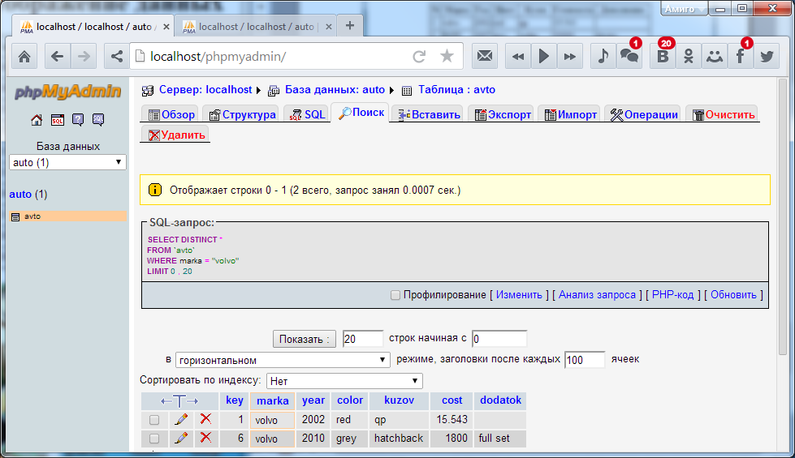This screenshot has height=458, width=795.
Task: Open the База данных auto (1) dropdown
Action: [x=67, y=162]
